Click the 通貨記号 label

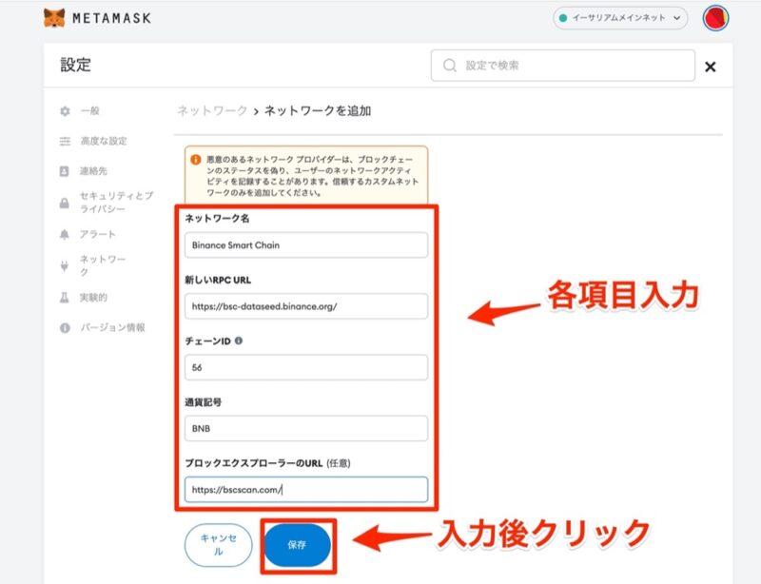point(204,402)
